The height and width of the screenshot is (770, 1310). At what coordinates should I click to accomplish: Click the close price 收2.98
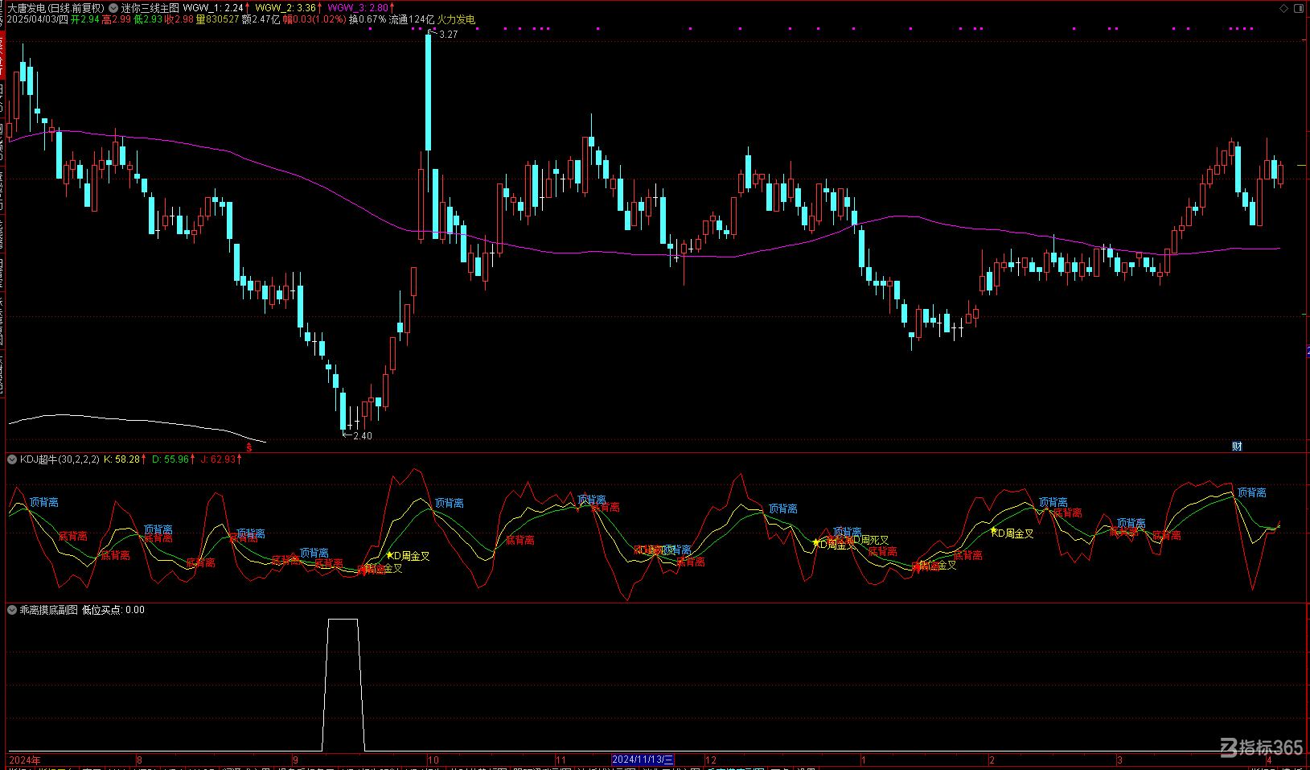tap(179, 19)
